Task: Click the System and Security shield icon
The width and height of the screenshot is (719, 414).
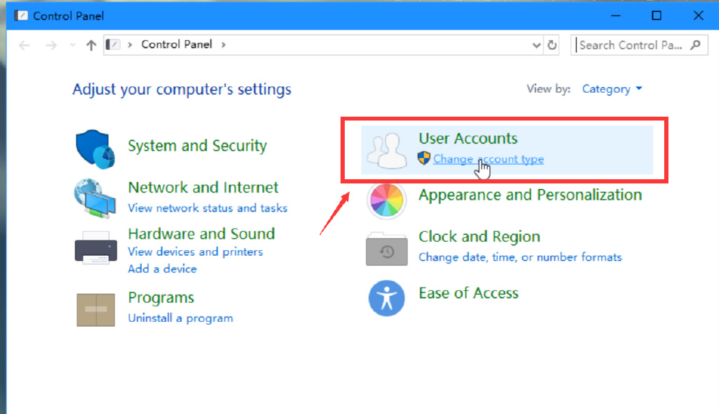Action: click(x=95, y=149)
